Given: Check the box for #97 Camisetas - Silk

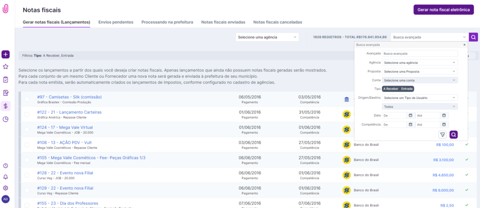Looking at the screenshot, I should pyautogui.click(x=27, y=99).
